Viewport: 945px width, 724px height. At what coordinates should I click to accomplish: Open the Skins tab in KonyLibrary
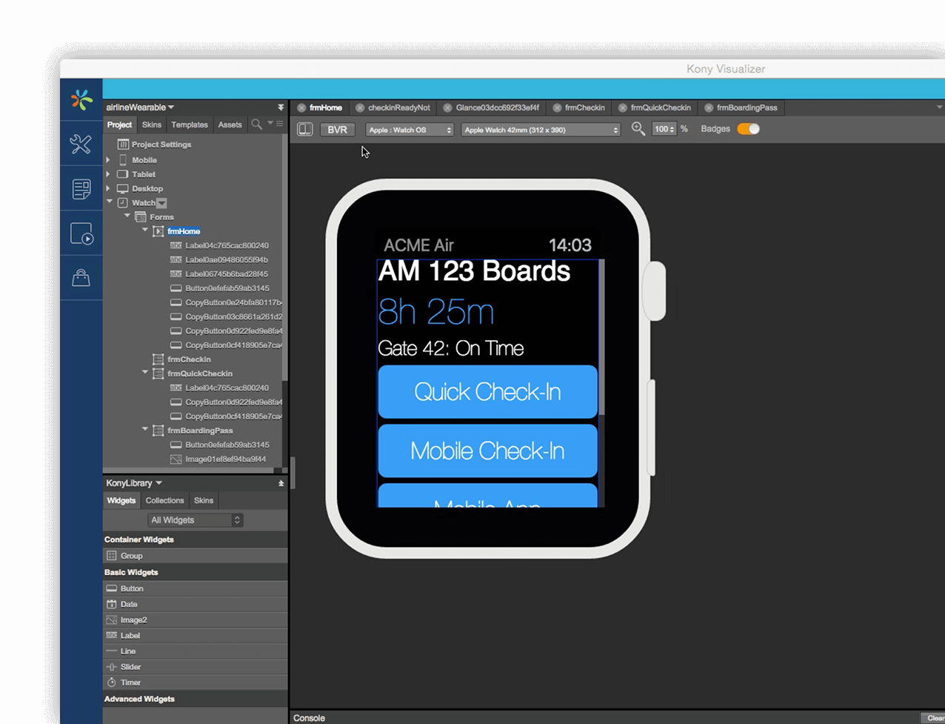[204, 500]
